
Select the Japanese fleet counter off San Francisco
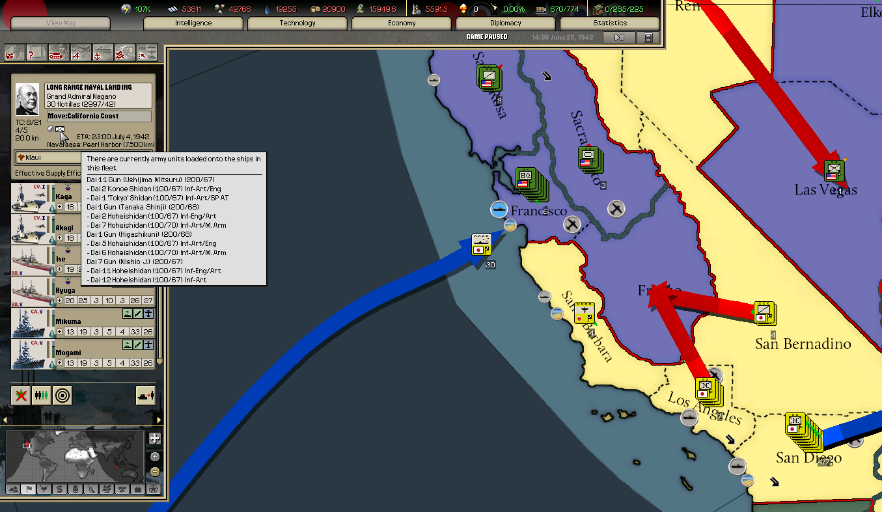click(482, 244)
